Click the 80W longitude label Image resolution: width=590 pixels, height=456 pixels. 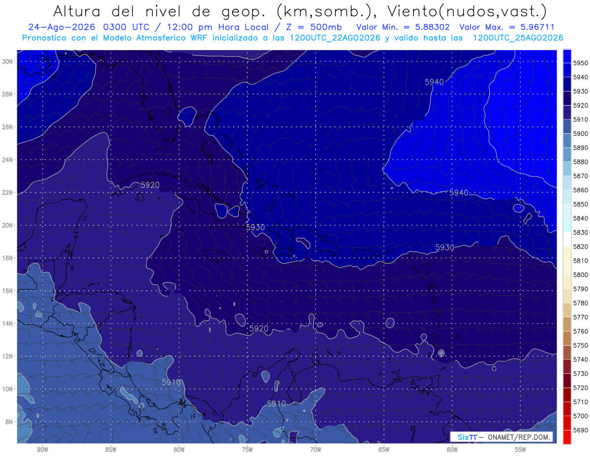coord(179,450)
